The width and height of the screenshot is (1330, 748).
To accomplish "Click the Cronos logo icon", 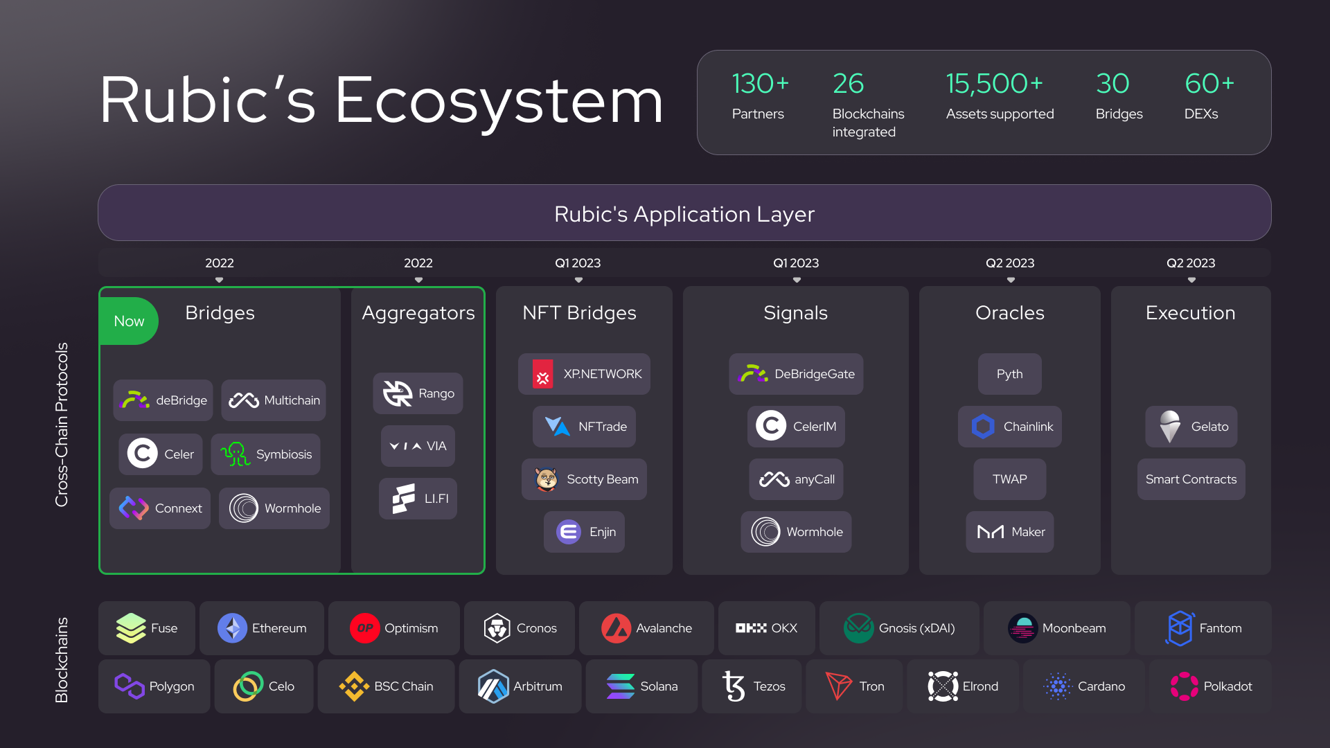I will coord(497,628).
